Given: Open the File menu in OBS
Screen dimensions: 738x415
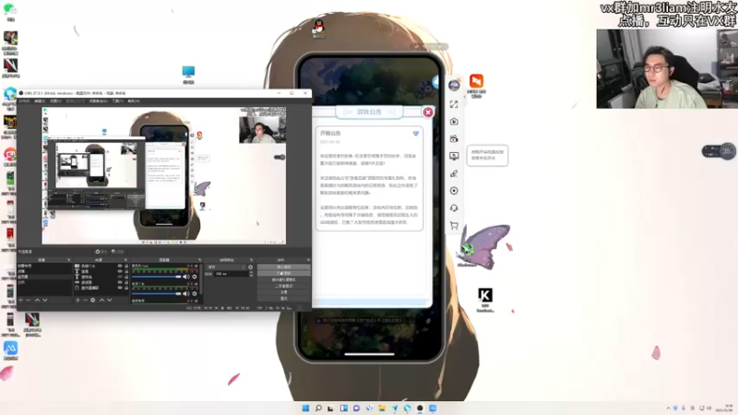Looking at the screenshot, I should tap(24, 101).
